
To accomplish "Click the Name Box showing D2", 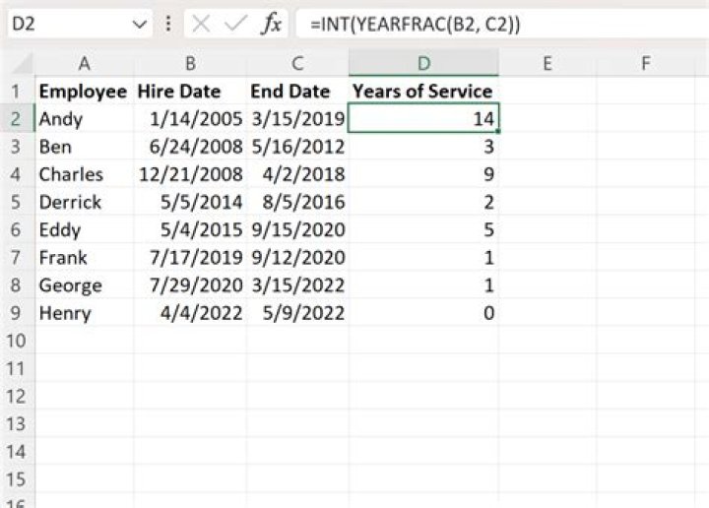I will (80, 24).
